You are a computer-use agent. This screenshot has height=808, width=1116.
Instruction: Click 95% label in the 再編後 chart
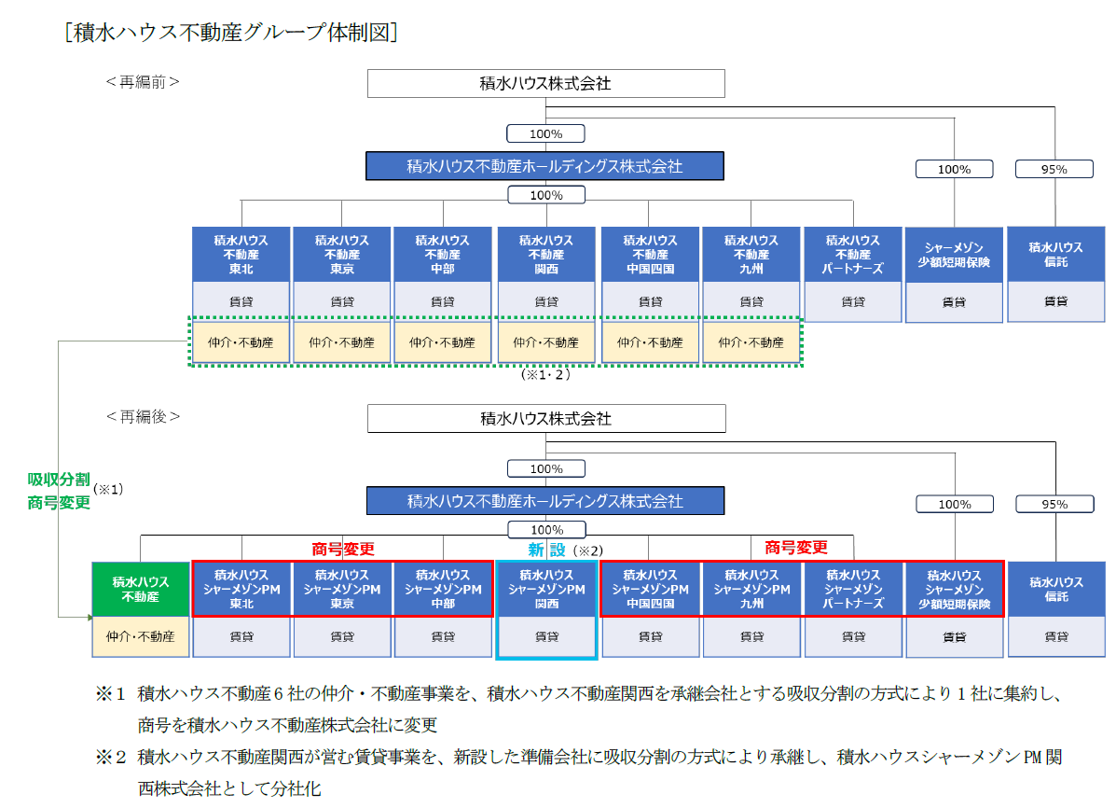tap(1054, 504)
